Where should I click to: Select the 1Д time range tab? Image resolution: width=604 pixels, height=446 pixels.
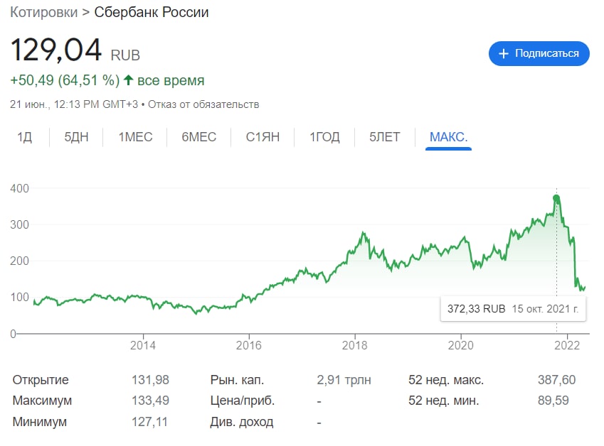(x=25, y=137)
